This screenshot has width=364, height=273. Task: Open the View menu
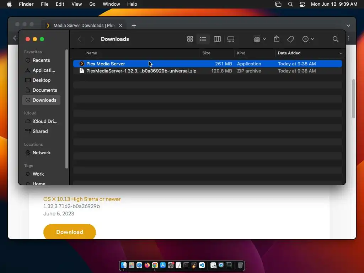(77, 4)
